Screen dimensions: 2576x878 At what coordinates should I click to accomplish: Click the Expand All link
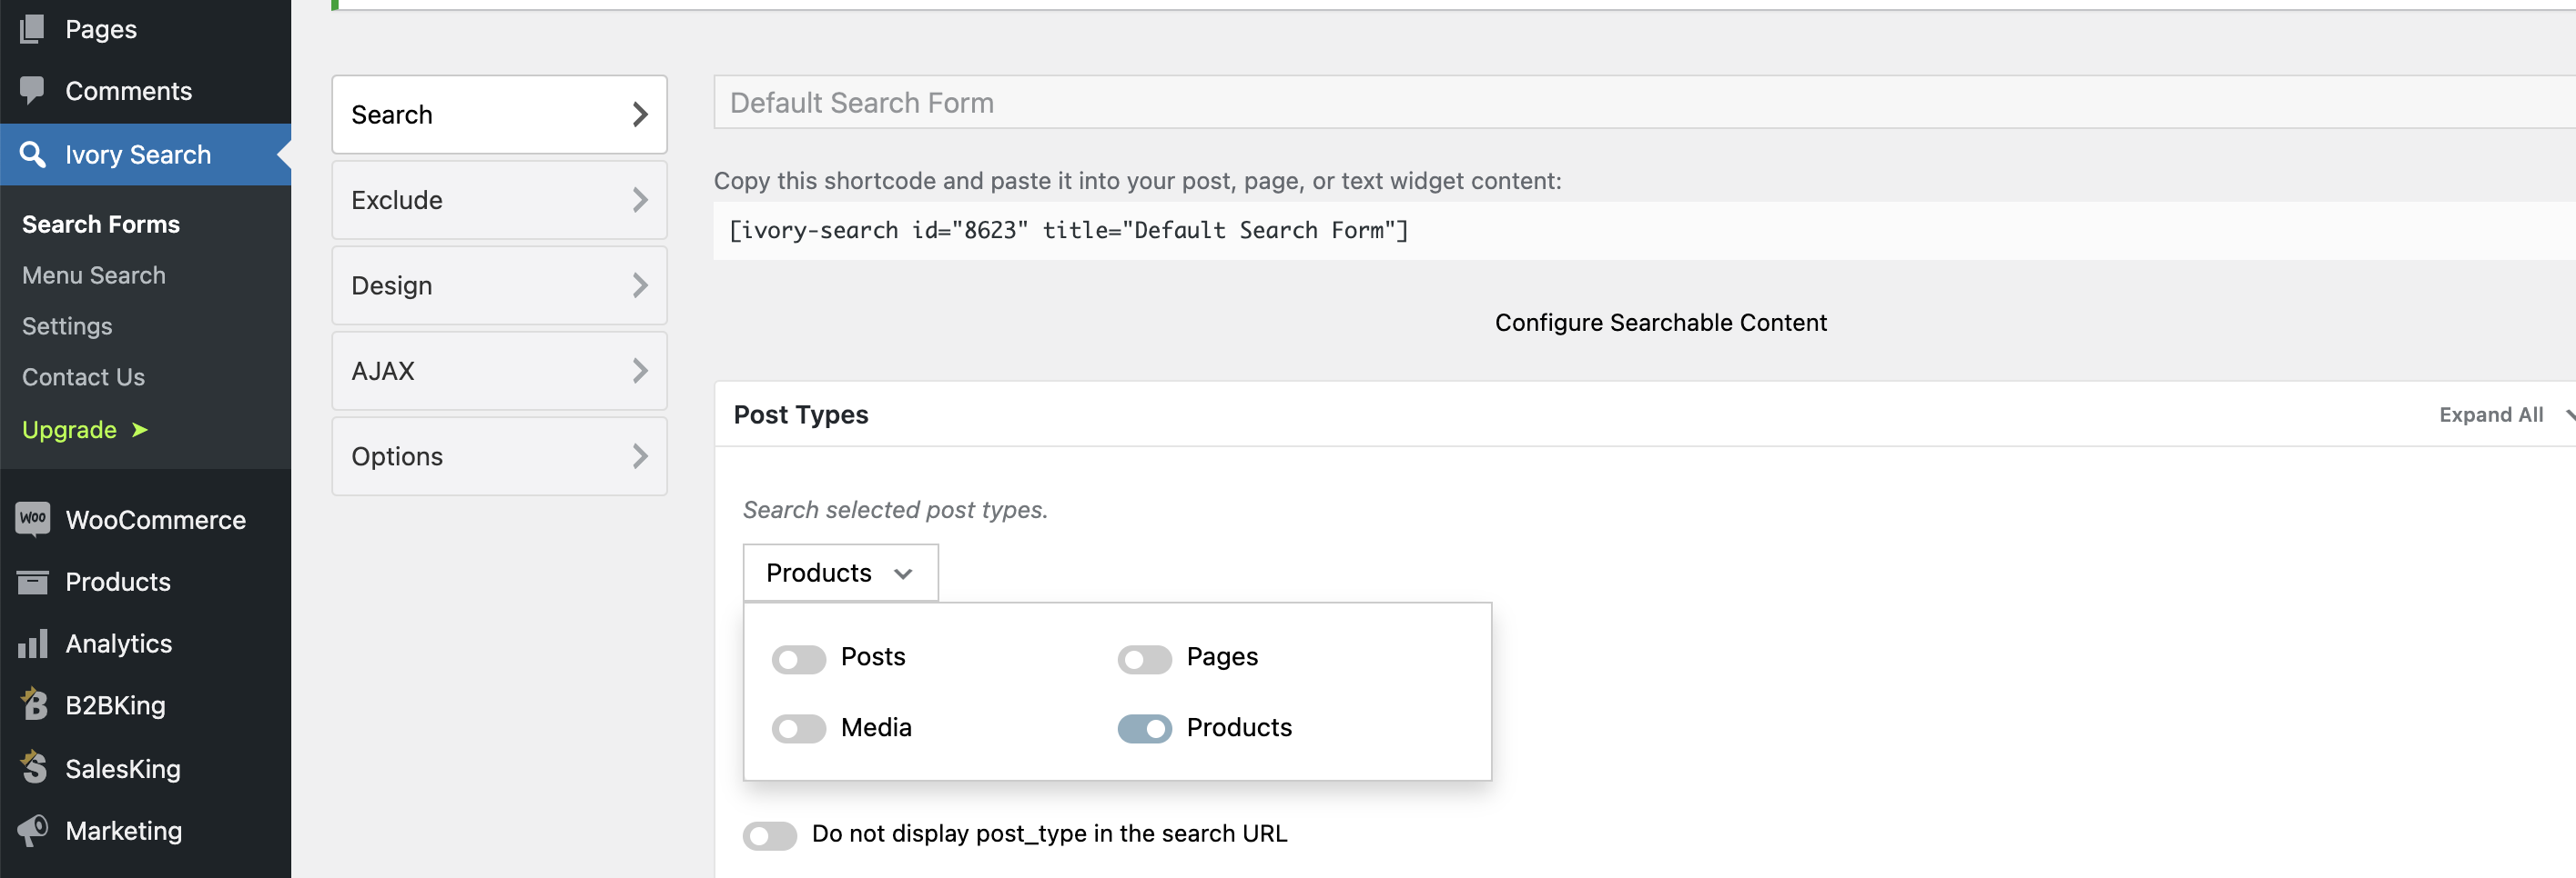coord(2490,414)
